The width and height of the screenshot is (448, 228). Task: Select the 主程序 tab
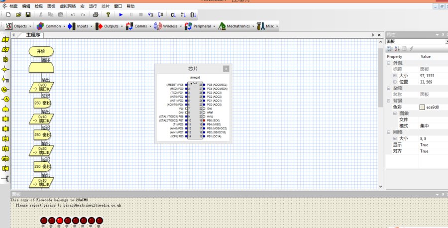pos(33,35)
